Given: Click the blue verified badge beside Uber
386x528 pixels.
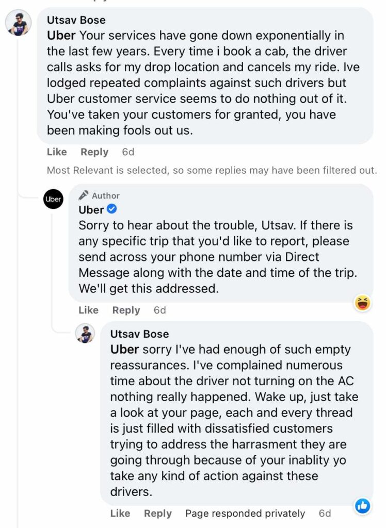Looking at the screenshot, I should click(111, 210).
